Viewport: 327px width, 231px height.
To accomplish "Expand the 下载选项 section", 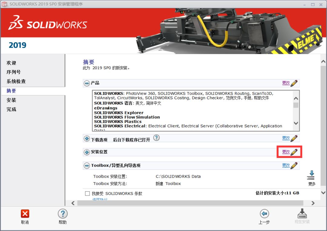I will 87,139.
